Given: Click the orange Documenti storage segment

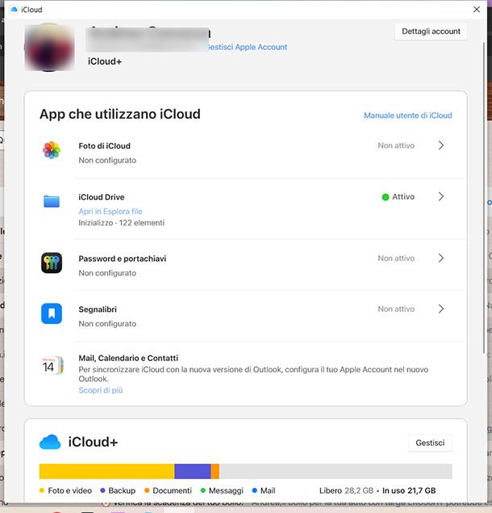Looking at the screenshot, I should pos(215,471).
